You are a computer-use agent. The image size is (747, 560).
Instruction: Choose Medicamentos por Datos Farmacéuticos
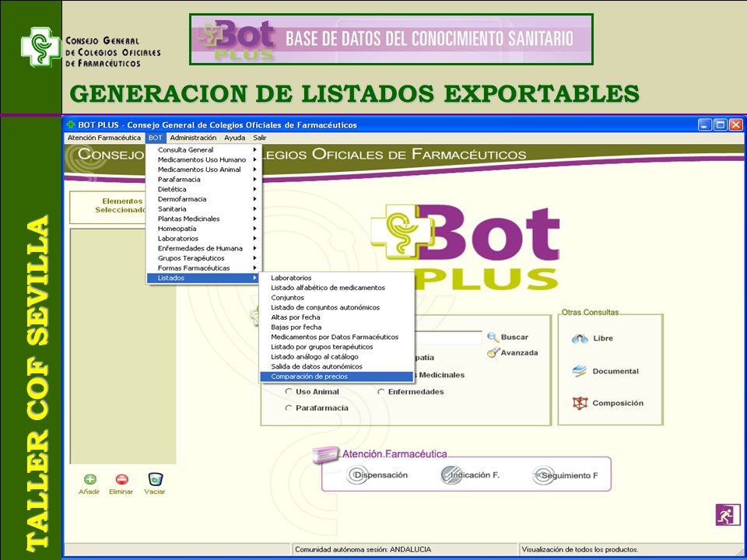336,337
